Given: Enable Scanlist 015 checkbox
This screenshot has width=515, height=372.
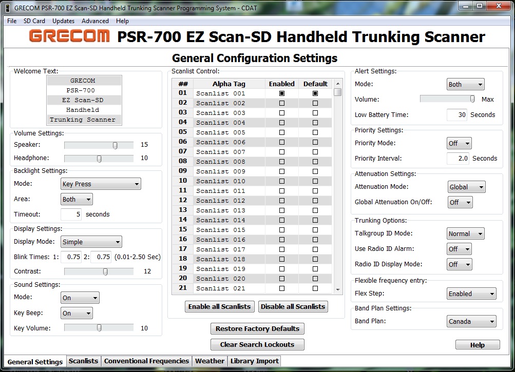Looking at the screenshot, I should point(282,230).
